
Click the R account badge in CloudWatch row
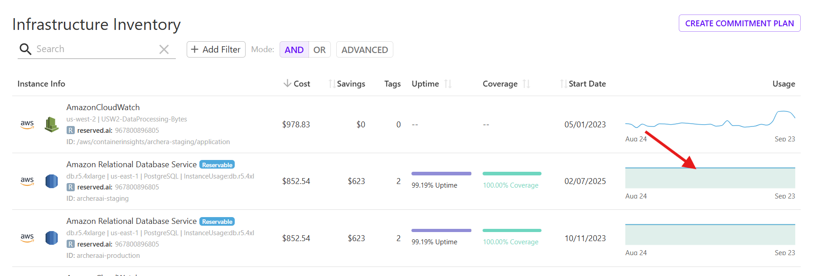click(71, 131)
